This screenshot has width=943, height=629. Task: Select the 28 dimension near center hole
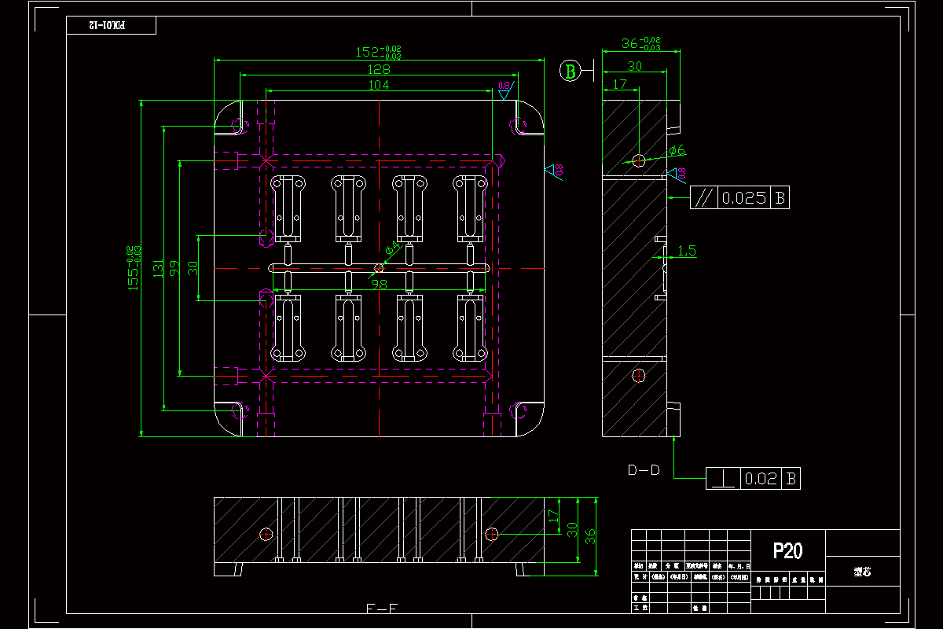[380, 283]
